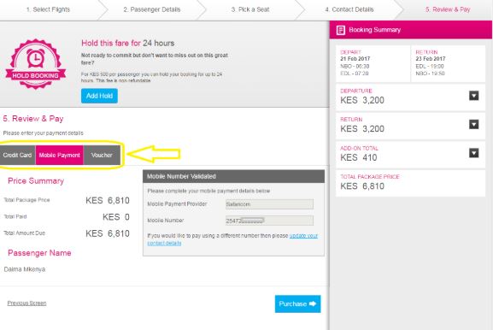Click the Hold Booking alarm clock badge
Screen dimensions: 493x330
36,64
